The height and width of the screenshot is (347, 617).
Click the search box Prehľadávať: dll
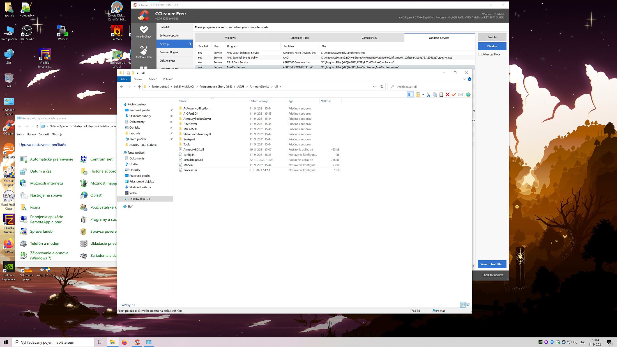(x=429, y=87)
